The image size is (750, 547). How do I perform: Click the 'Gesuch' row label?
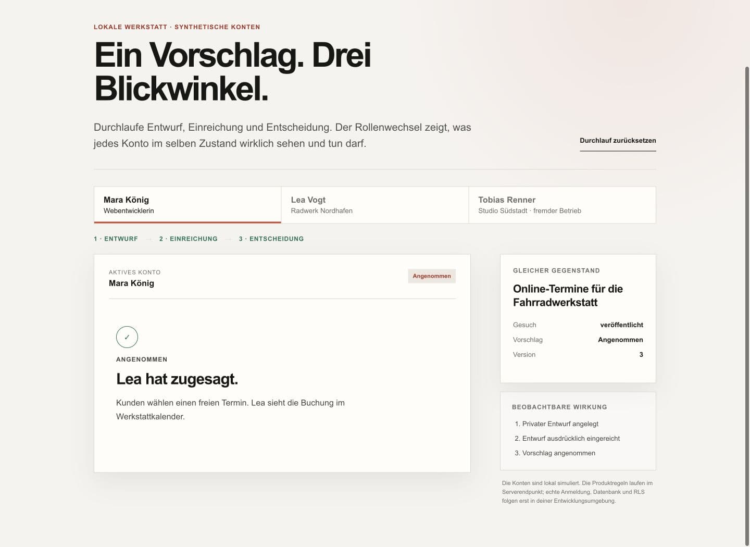point(524,325)
